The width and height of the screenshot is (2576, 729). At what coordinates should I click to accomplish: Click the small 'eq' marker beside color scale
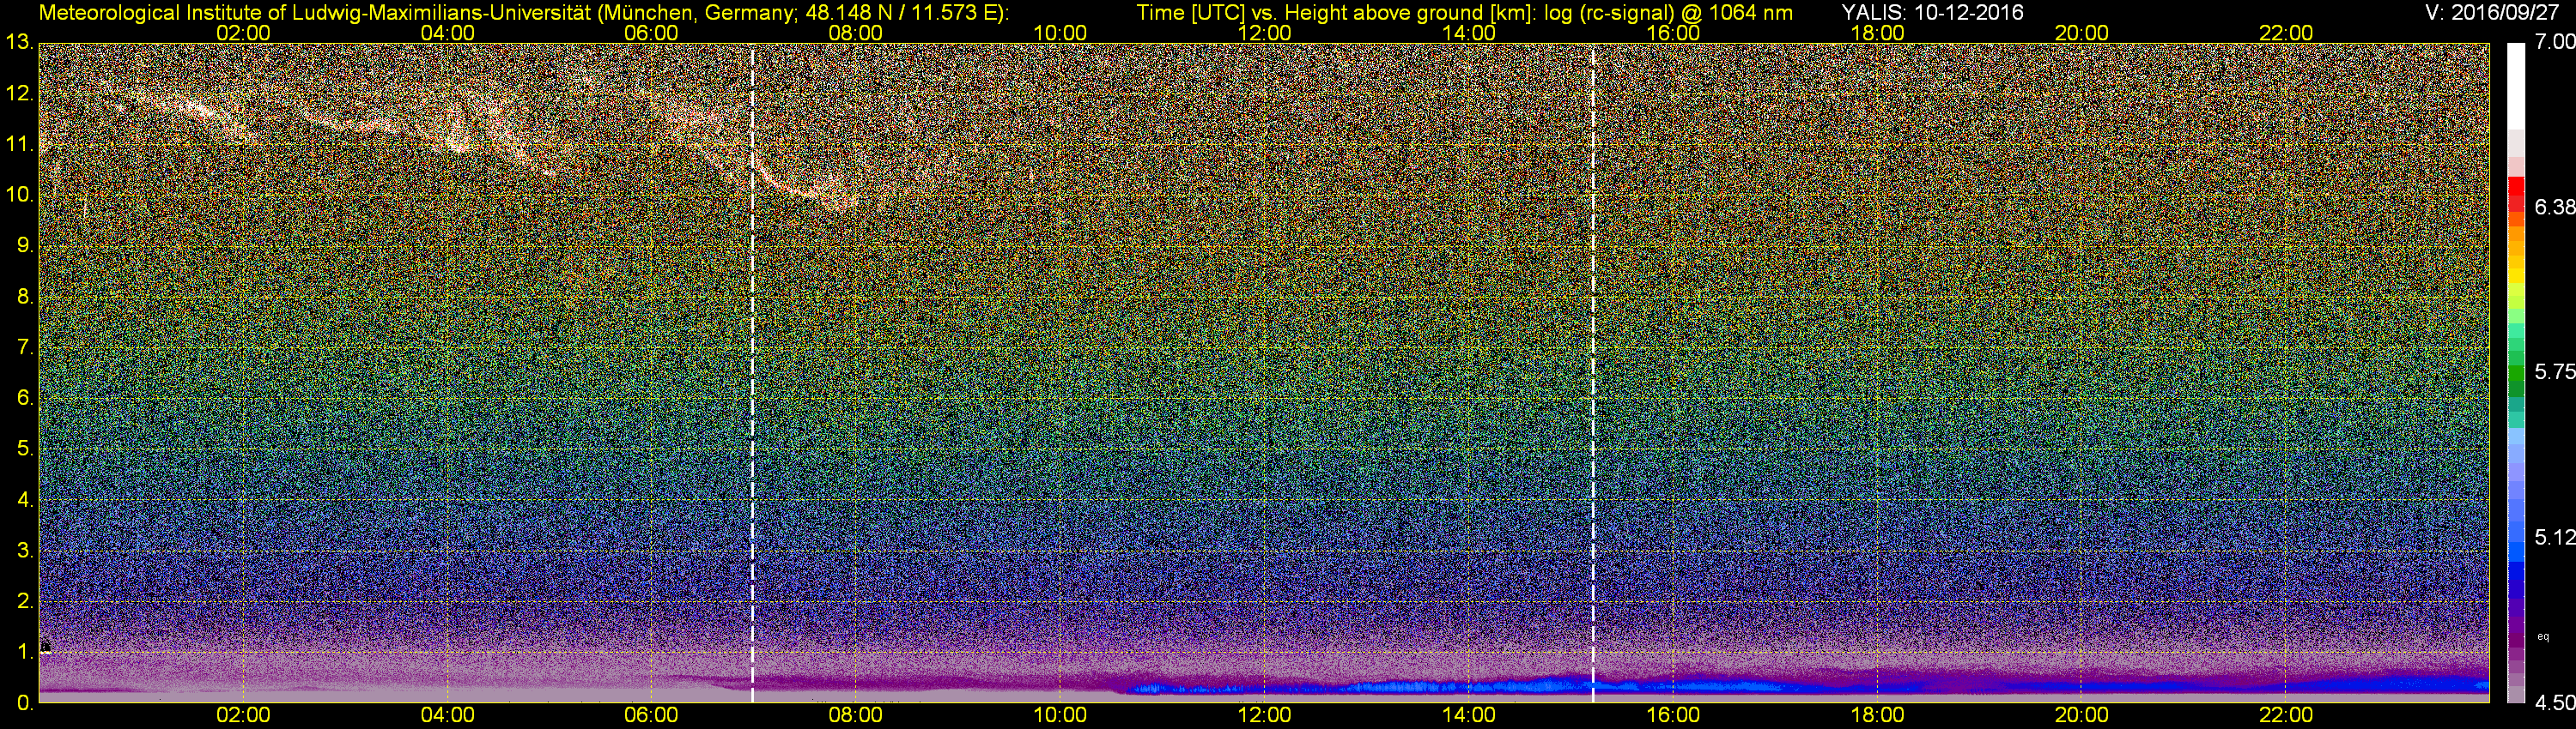click(2543, 636)
